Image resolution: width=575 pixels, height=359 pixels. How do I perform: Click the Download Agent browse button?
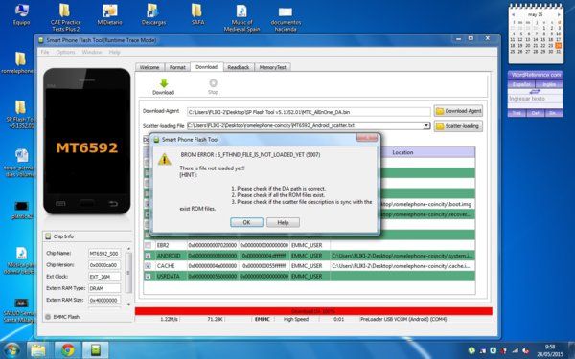pos(458,111)
